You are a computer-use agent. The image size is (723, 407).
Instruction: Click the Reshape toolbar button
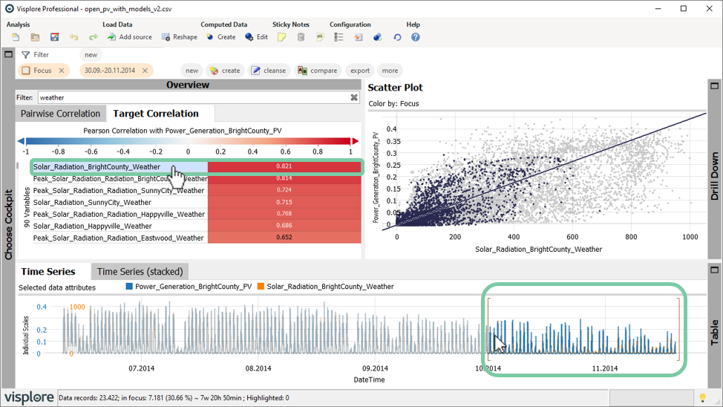[x=180, y=37]
